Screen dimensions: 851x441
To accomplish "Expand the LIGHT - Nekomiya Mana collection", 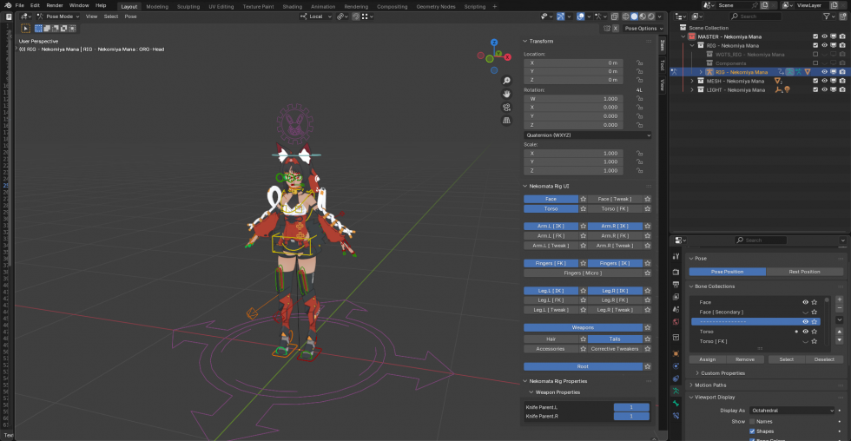I will 692,89.
